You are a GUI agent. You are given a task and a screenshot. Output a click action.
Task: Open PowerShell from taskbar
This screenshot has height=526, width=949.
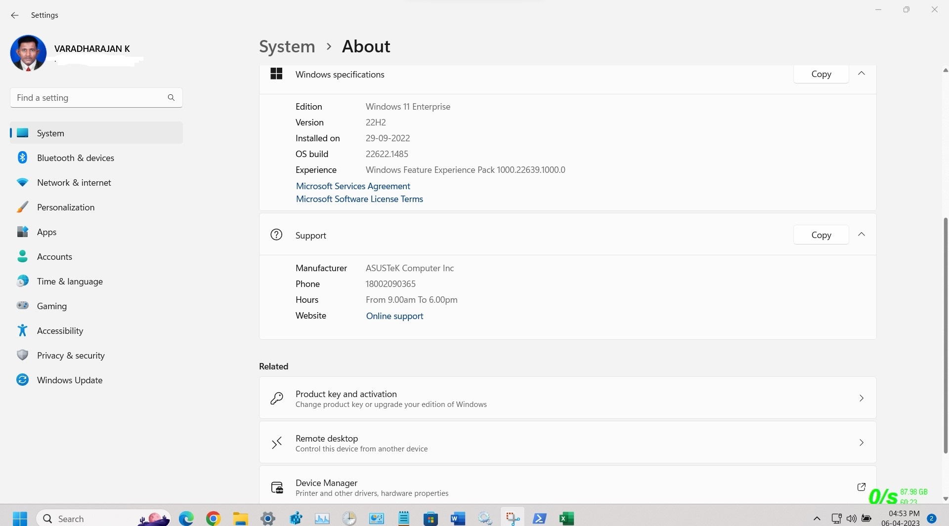(539, 519)
